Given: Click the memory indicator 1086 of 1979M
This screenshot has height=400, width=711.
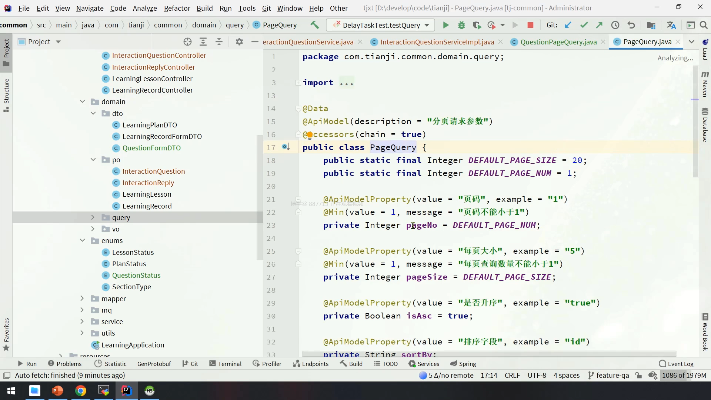Looking at the screenshot, I should 684,375.
